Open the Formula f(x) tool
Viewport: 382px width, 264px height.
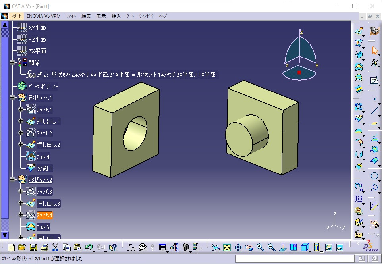(131, 247)
